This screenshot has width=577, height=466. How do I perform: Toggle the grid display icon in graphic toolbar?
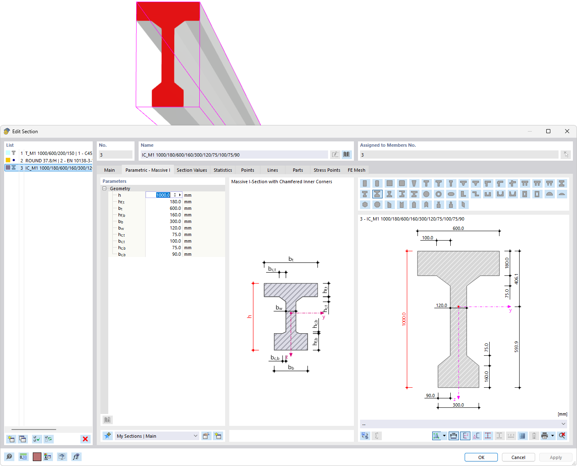point(522,436)
